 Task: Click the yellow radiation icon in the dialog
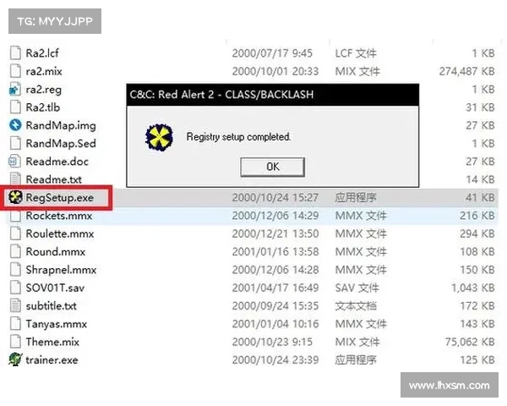click(x=159, y=136)
